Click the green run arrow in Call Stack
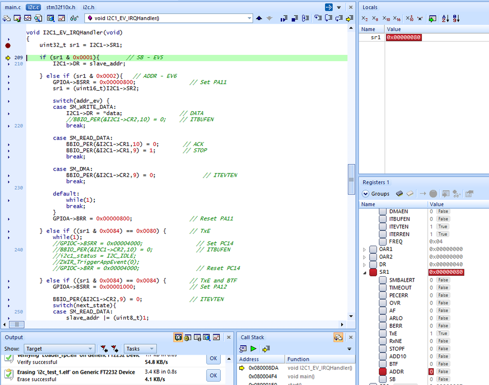 pyautogui.click(x=254, y=349)
